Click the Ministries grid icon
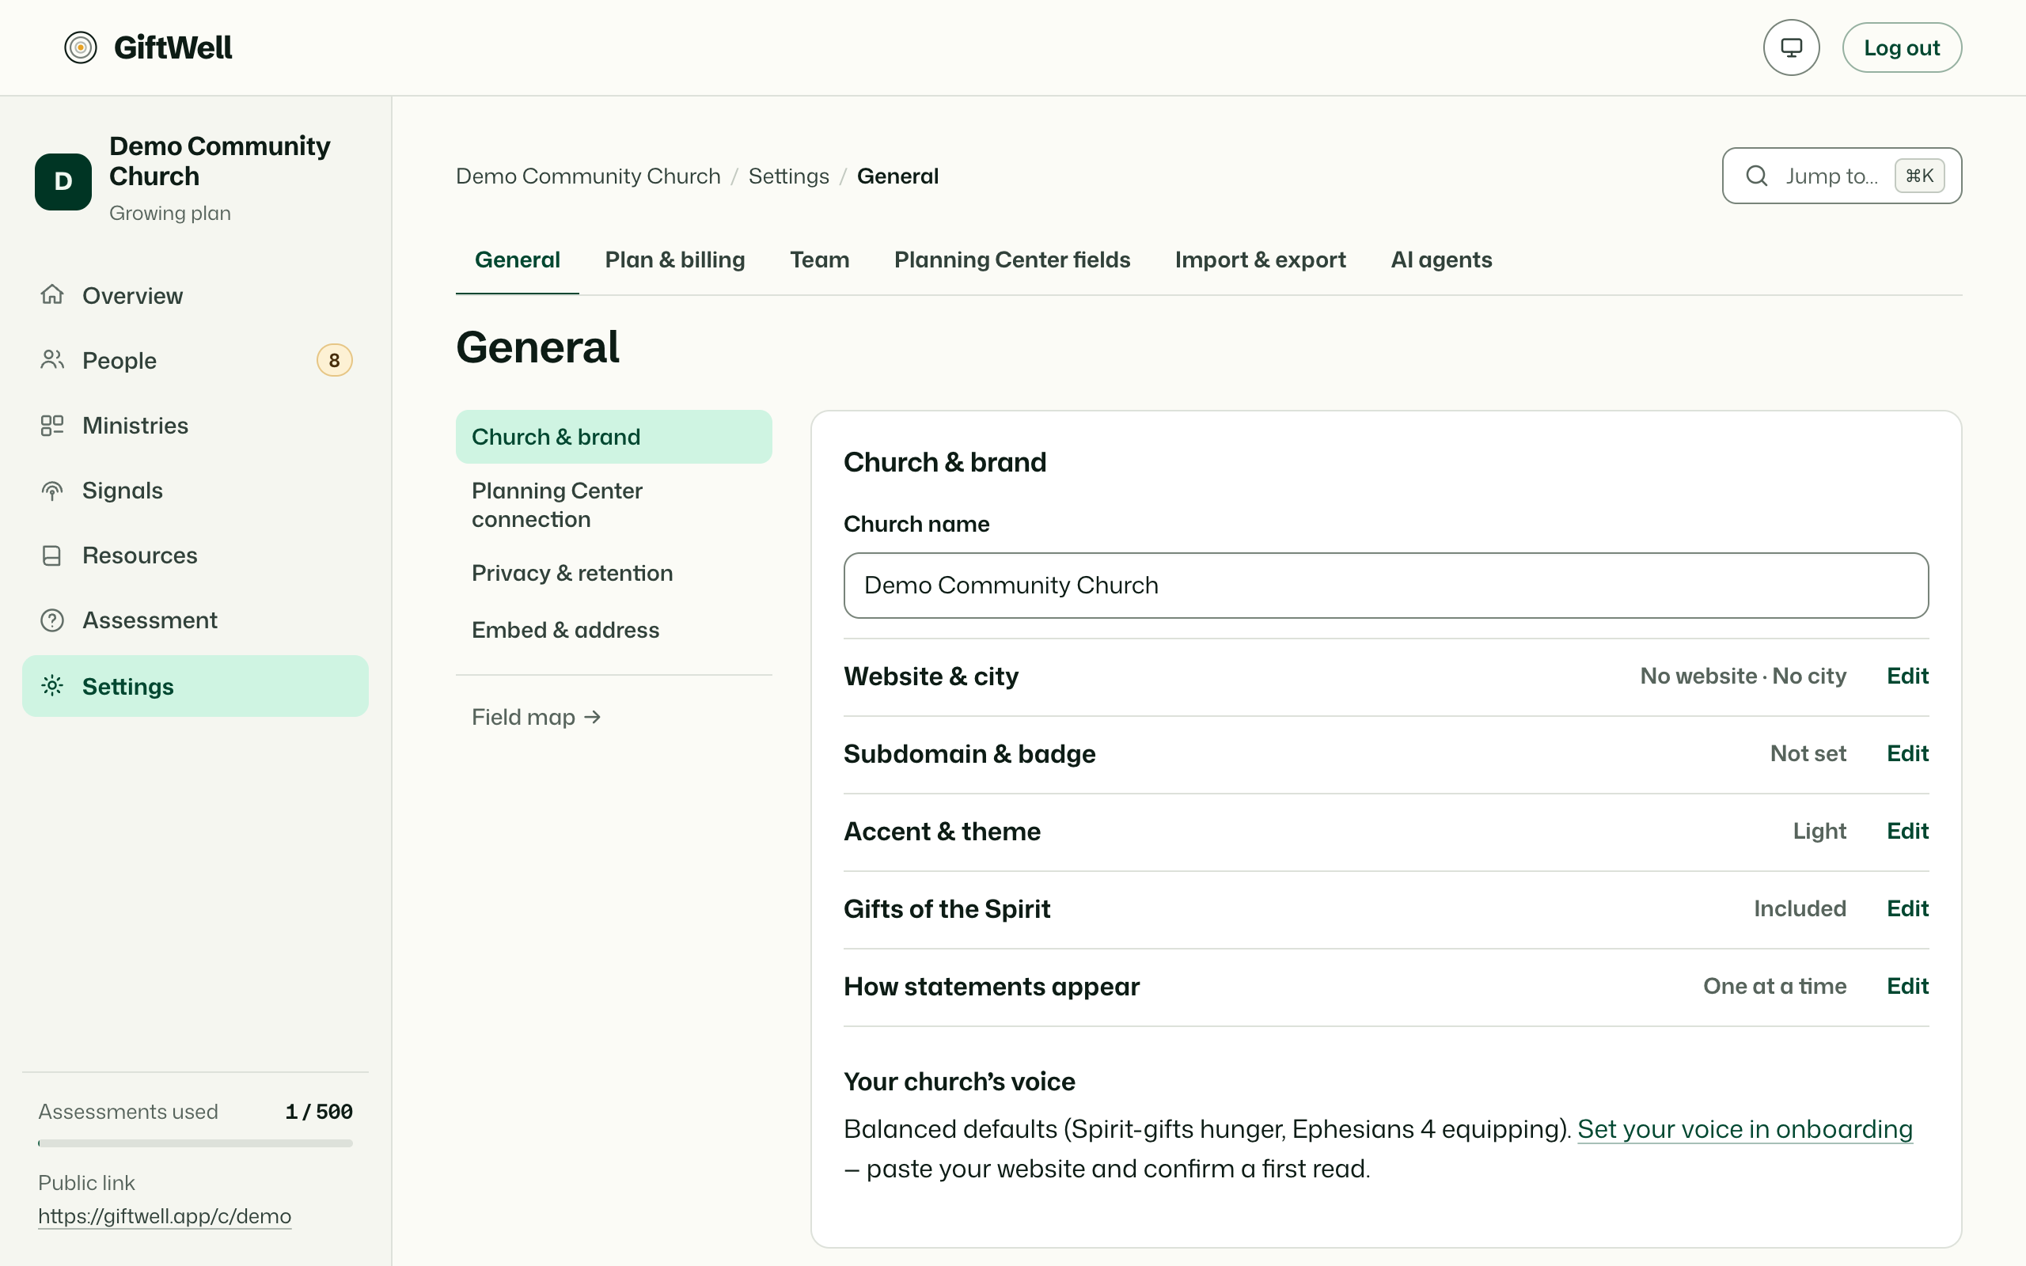The image size is (2026, 1266). 52,426
